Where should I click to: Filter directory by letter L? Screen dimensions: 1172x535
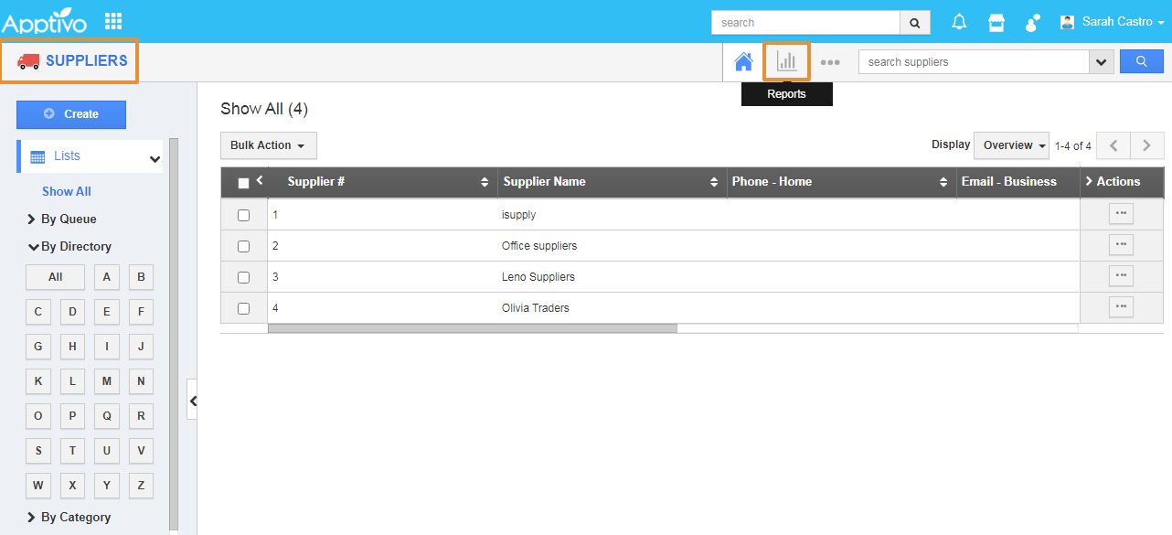tap(72, 381)
